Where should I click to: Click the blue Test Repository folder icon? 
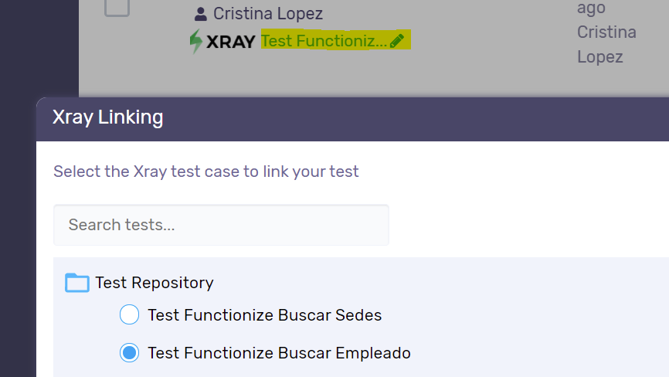click(x=77, y=283)
